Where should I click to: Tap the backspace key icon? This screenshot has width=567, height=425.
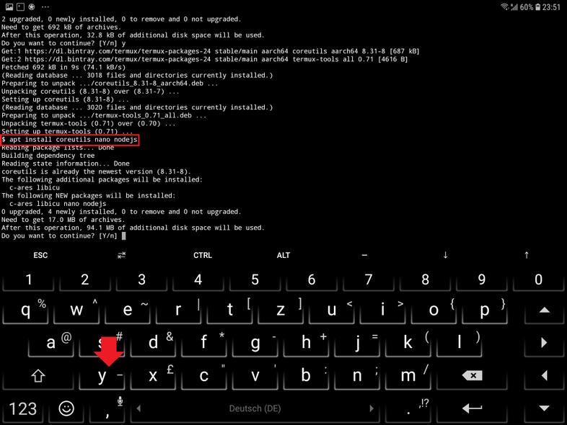(472, 375)
